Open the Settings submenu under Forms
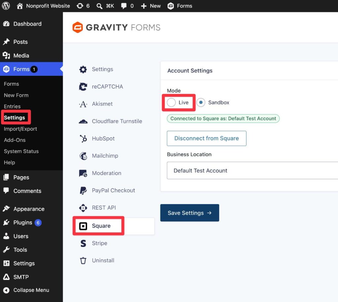 [15, 117]
